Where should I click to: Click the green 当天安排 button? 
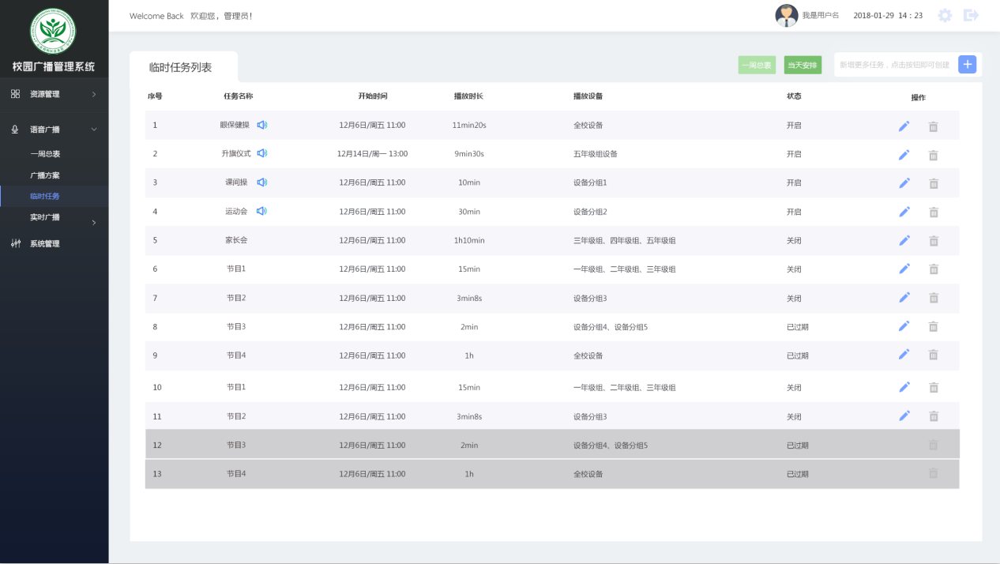click(x=803, y=65)
